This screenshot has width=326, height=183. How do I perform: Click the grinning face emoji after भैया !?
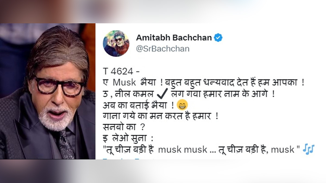[182, 105]
